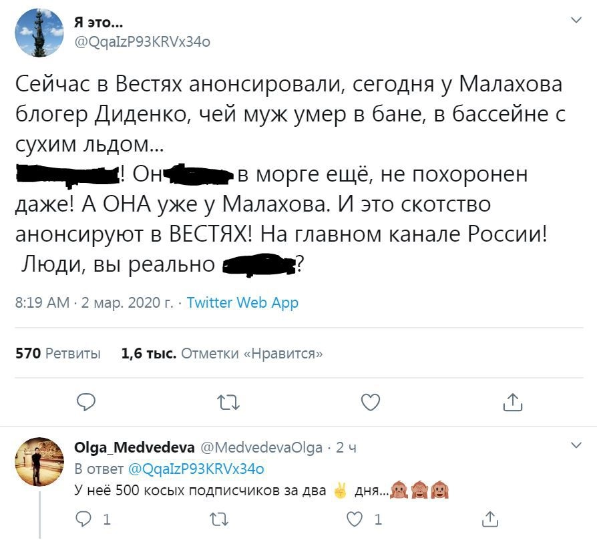Open the Olga_Medvedeva display name
This screenshot has height=542, width=597.
(135, 447)
